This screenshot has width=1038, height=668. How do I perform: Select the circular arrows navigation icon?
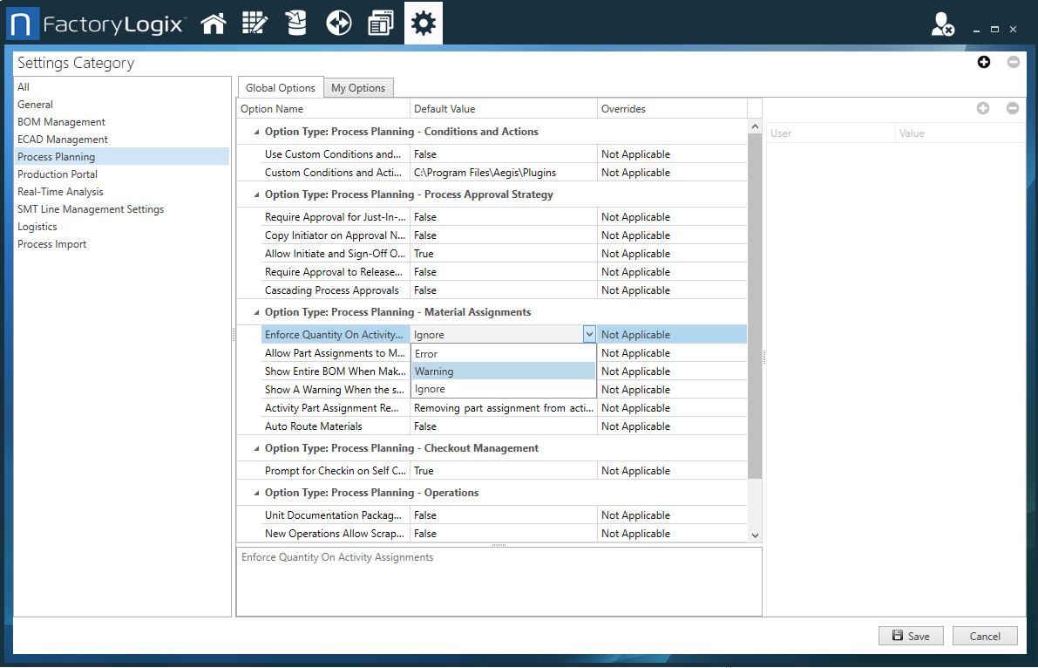338,23
